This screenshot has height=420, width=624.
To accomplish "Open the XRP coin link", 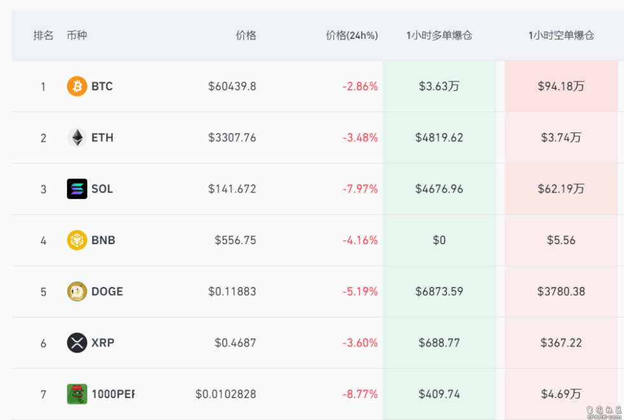I will point(103,343).
